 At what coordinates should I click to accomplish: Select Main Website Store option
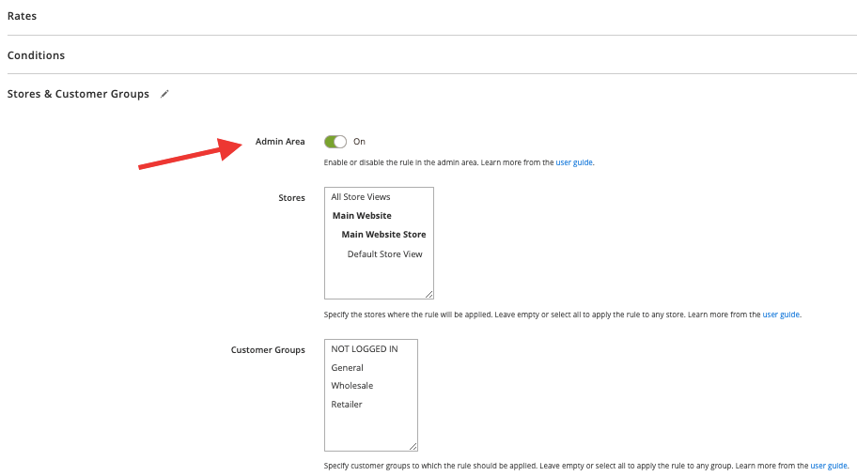(x=383, y=234)
